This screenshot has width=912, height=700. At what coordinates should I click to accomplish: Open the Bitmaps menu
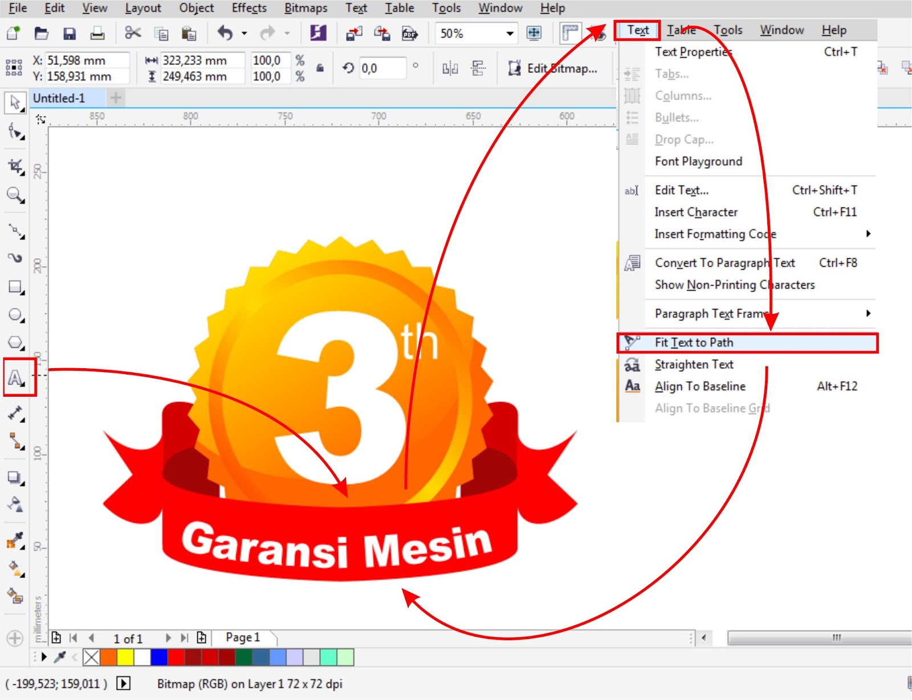(306, 8)
